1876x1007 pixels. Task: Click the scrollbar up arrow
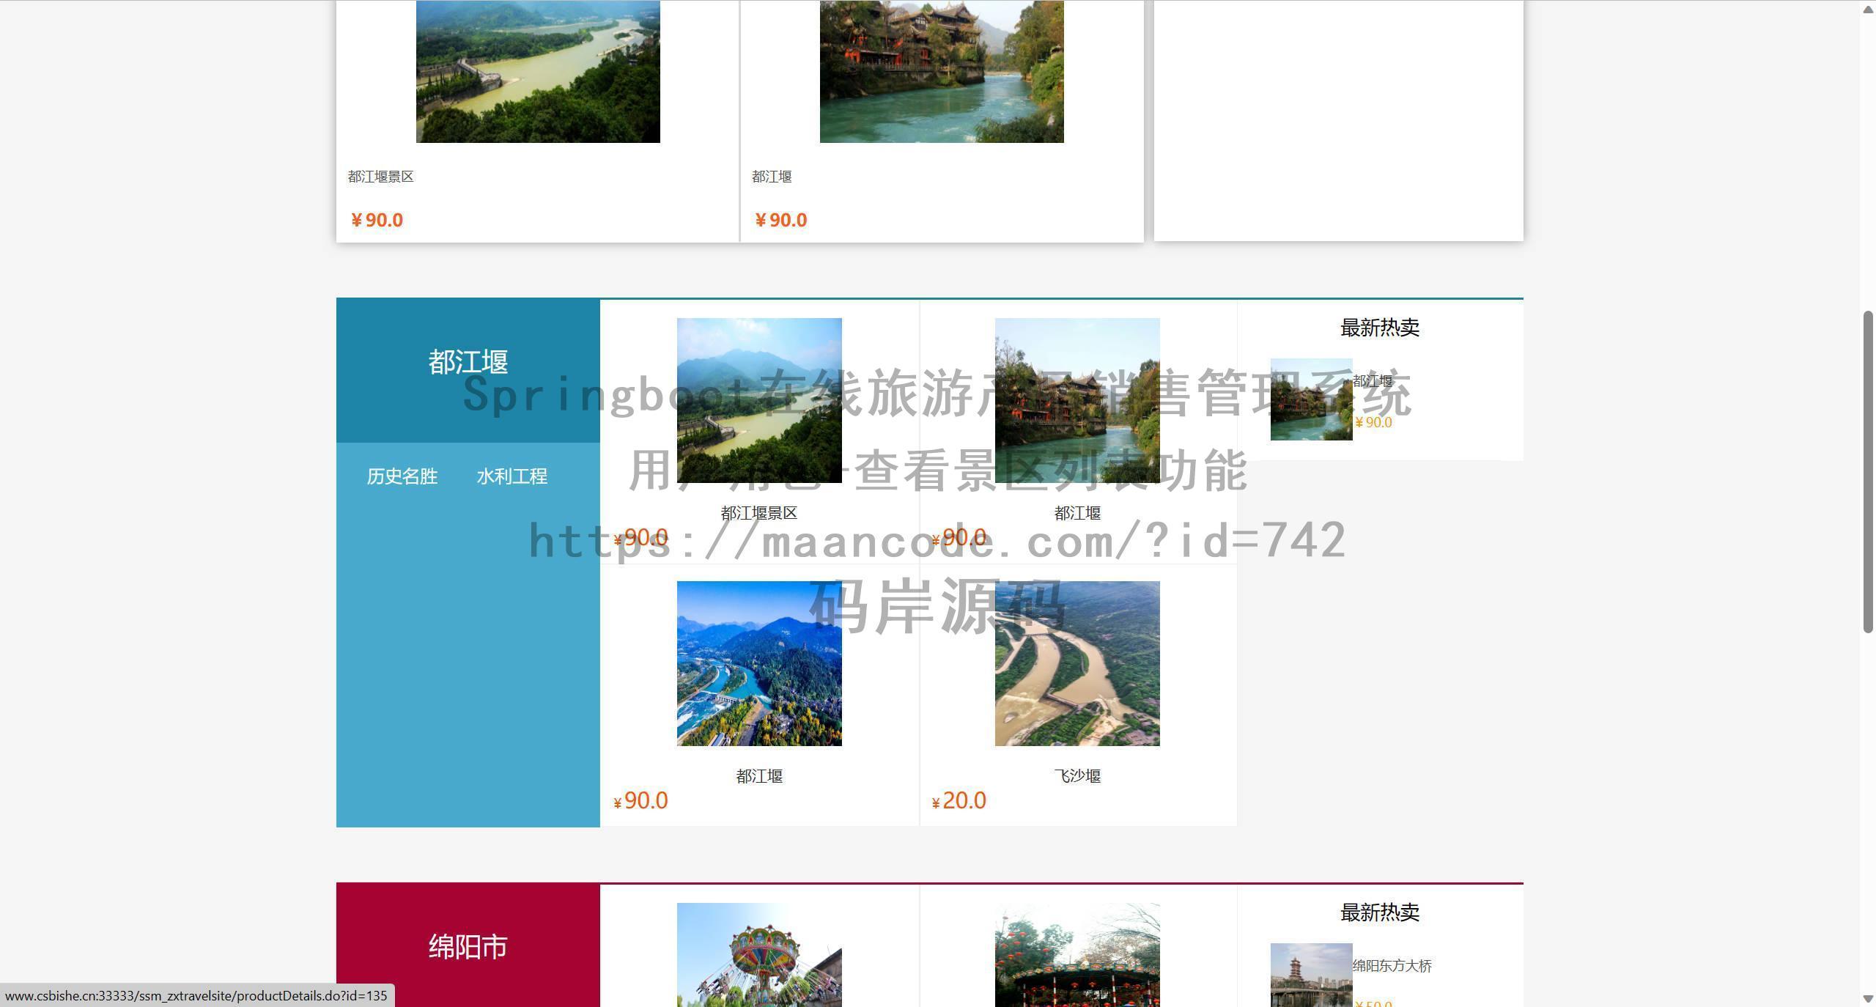(1868, 8)
